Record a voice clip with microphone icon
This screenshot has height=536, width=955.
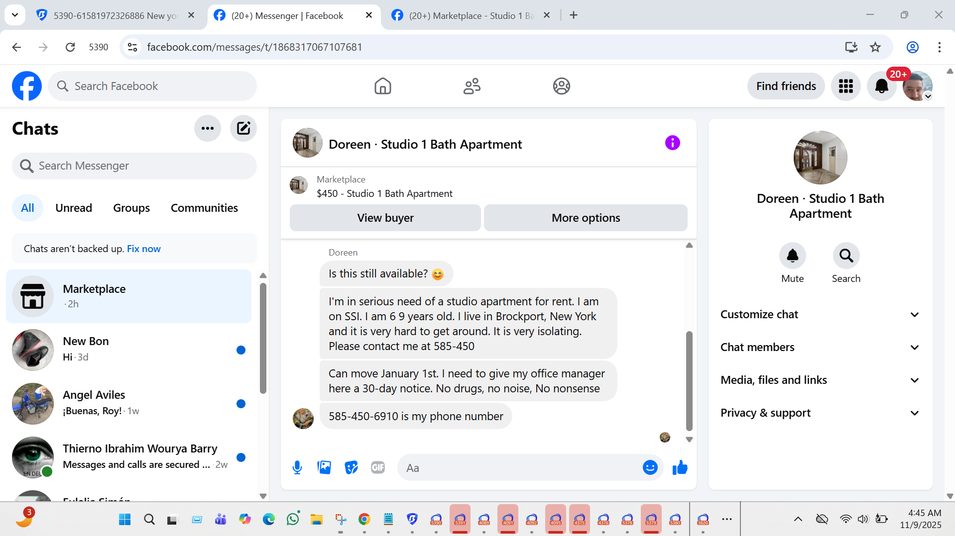coord(297,467)
